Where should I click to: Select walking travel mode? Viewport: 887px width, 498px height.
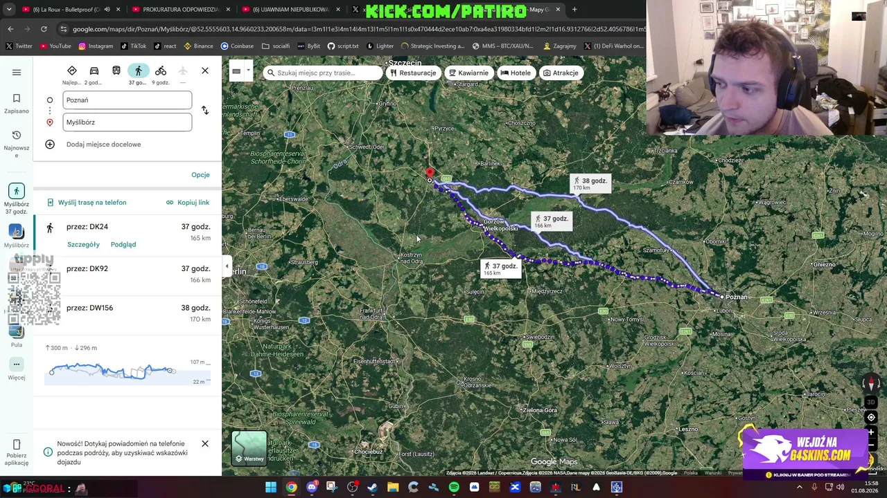tap(139, 71)
